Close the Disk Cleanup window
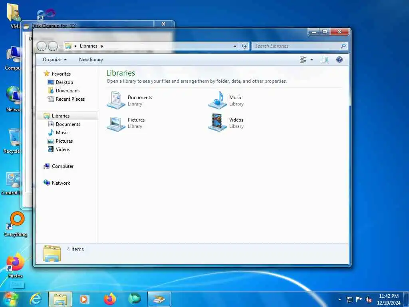This screenshot has height=307, width=409. coord(163,24)
